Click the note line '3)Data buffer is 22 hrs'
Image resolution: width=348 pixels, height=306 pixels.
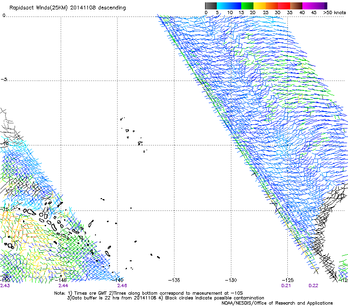pos(166,298)
